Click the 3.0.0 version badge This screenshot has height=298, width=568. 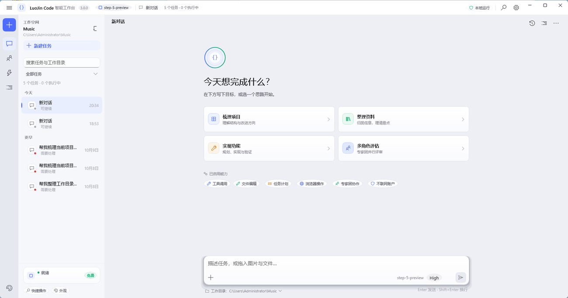tap(84, 8)
